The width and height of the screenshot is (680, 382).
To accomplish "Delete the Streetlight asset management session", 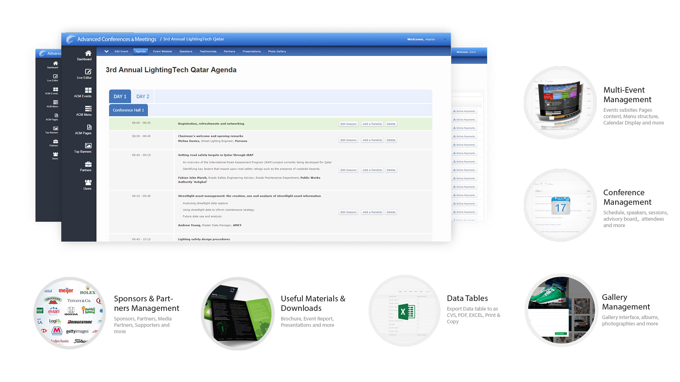I will coord(391,212).
